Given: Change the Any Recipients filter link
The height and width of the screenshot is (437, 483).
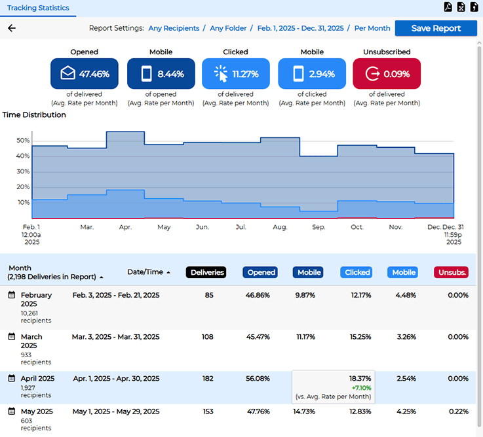Looking at the screenshot, I should pos(173,28).
